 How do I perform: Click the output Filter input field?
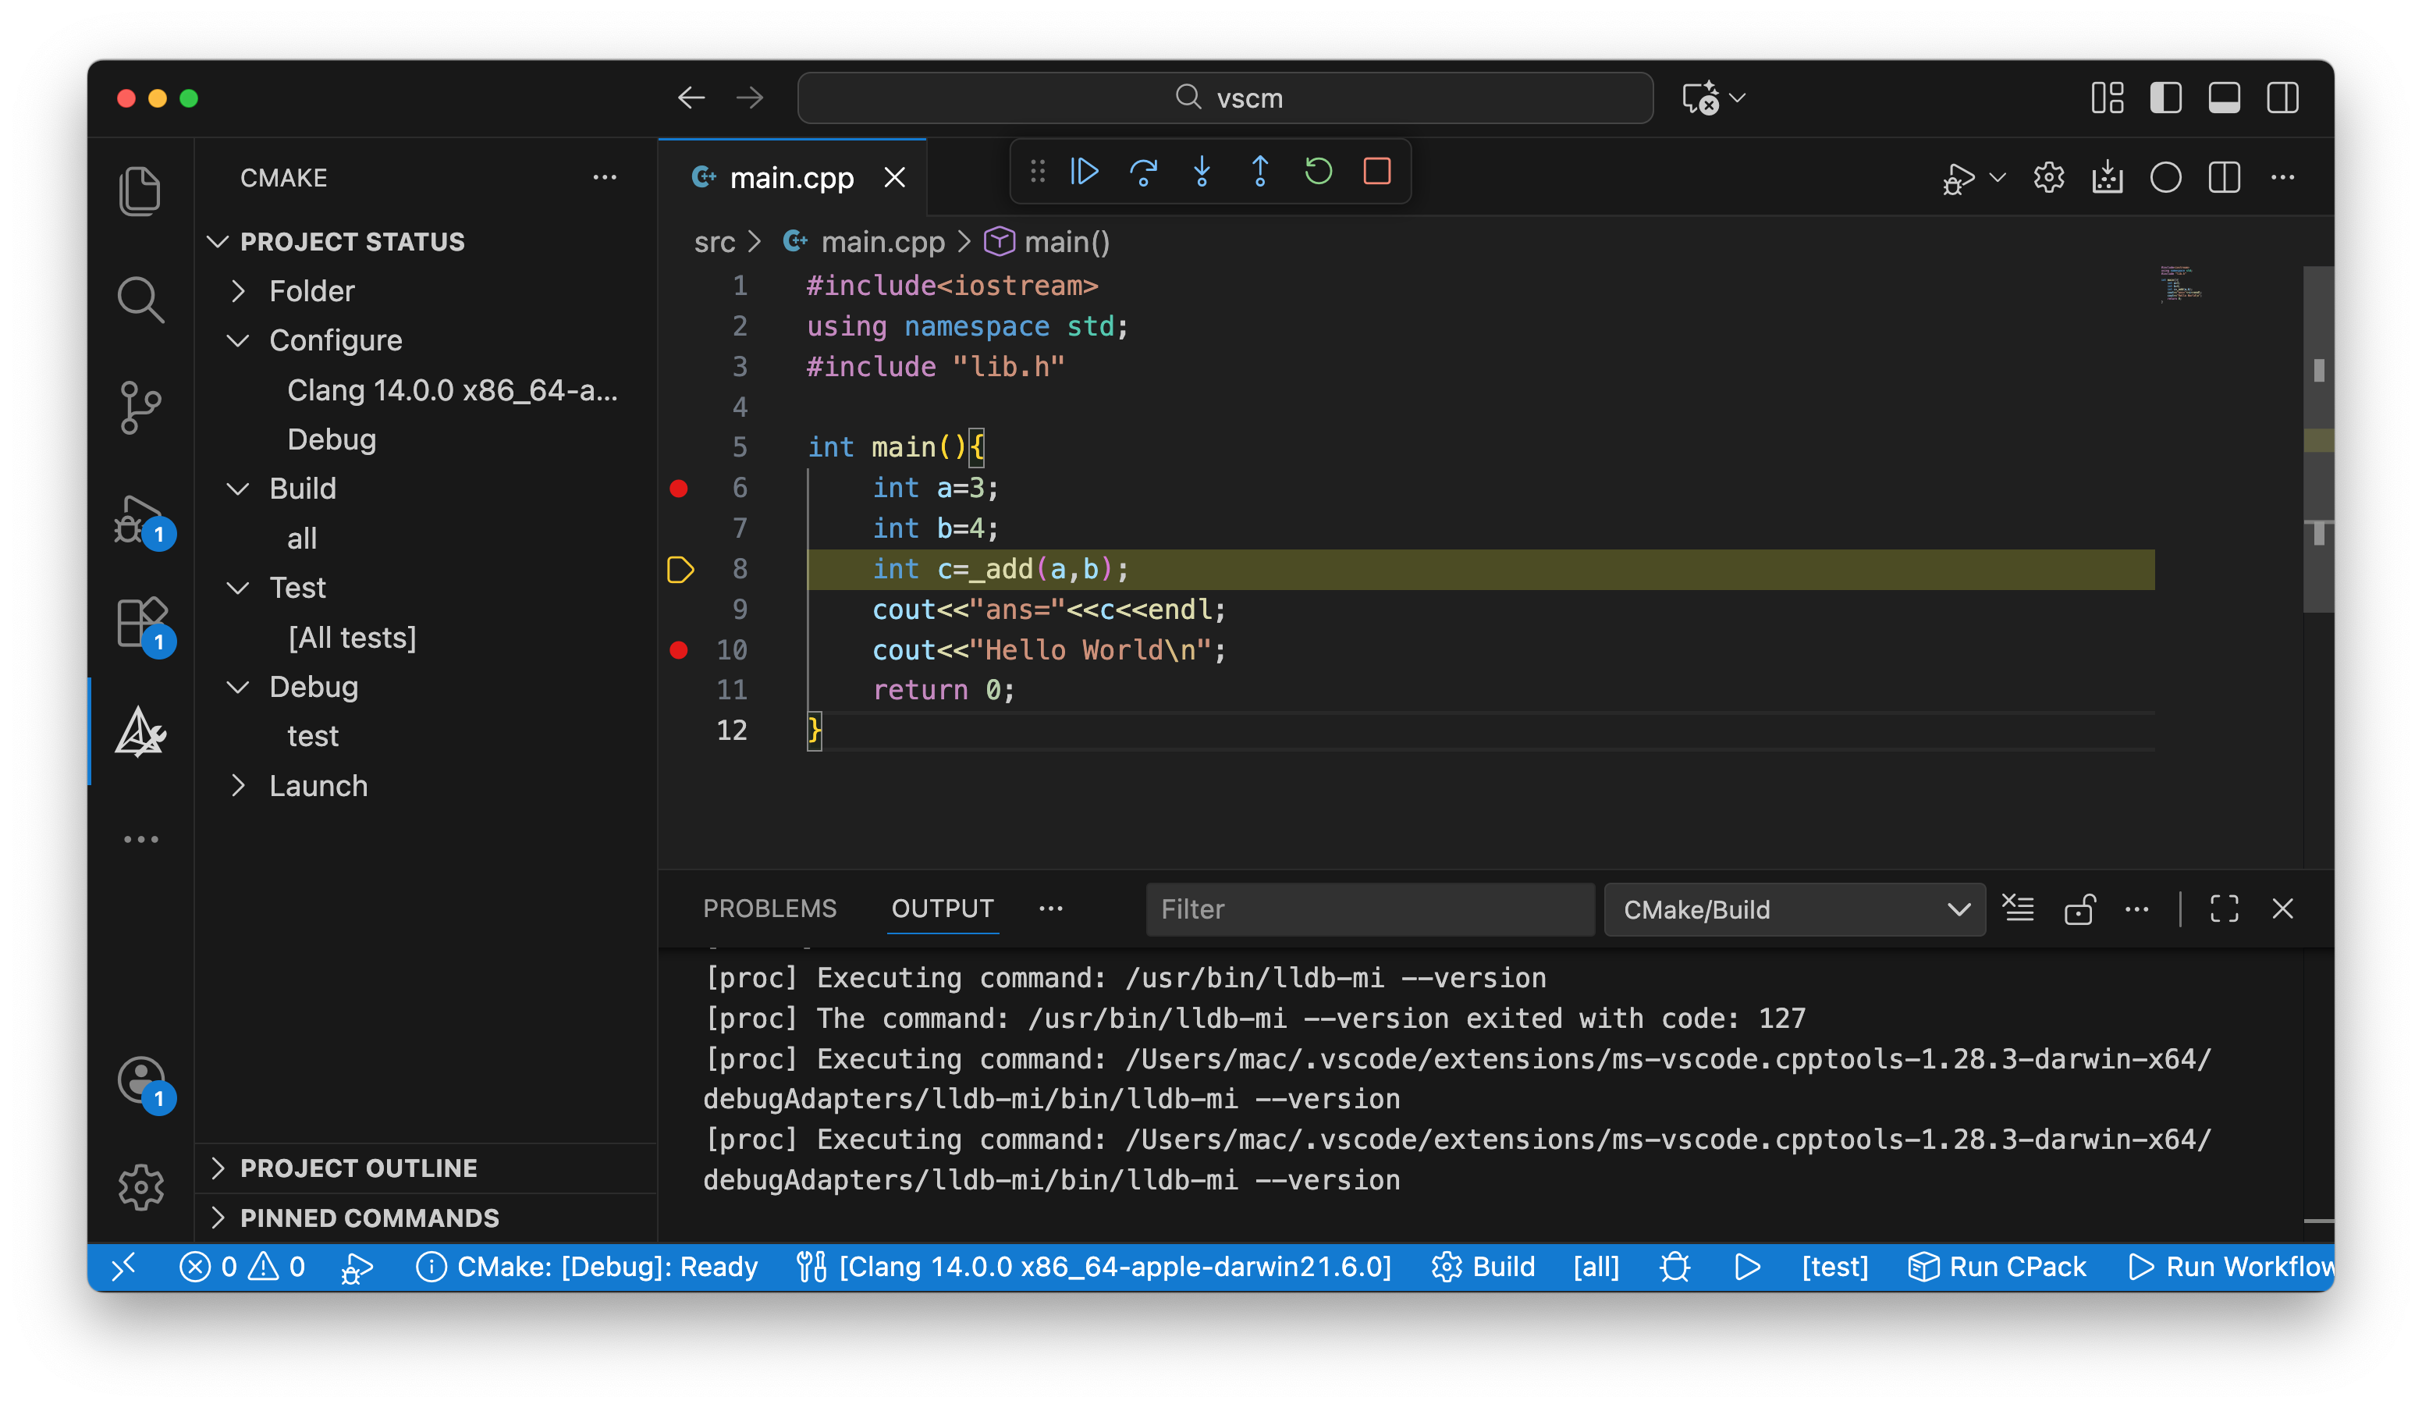coord(1369,909)
